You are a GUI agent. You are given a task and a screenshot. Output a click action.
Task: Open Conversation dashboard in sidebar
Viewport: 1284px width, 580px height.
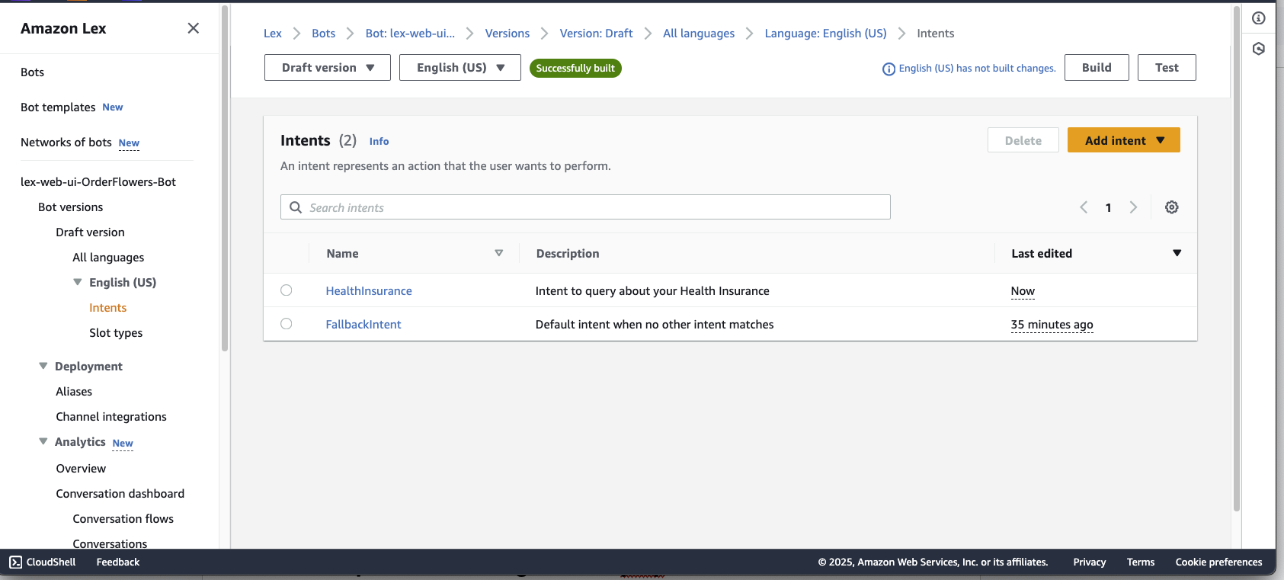pos(120,494)
